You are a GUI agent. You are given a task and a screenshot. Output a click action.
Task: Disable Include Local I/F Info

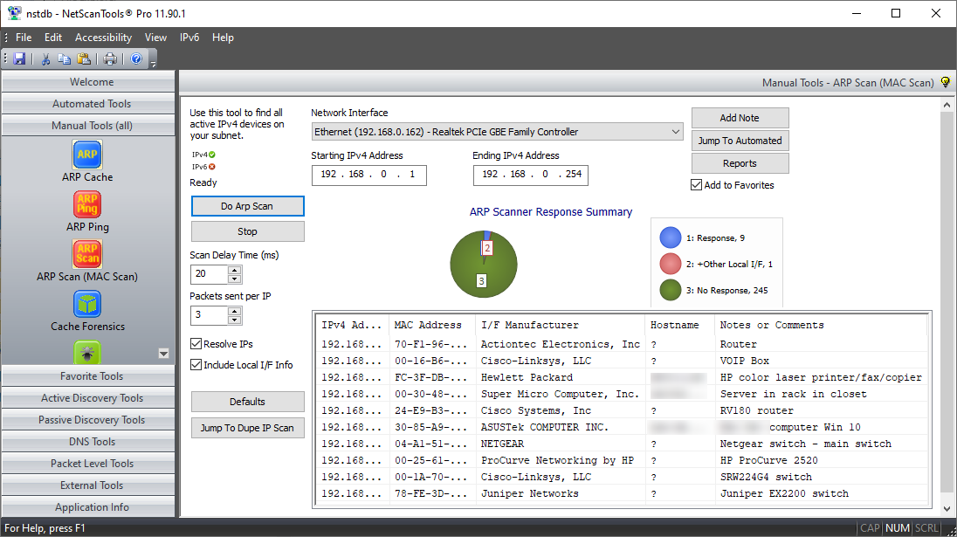tap(196, 363)
